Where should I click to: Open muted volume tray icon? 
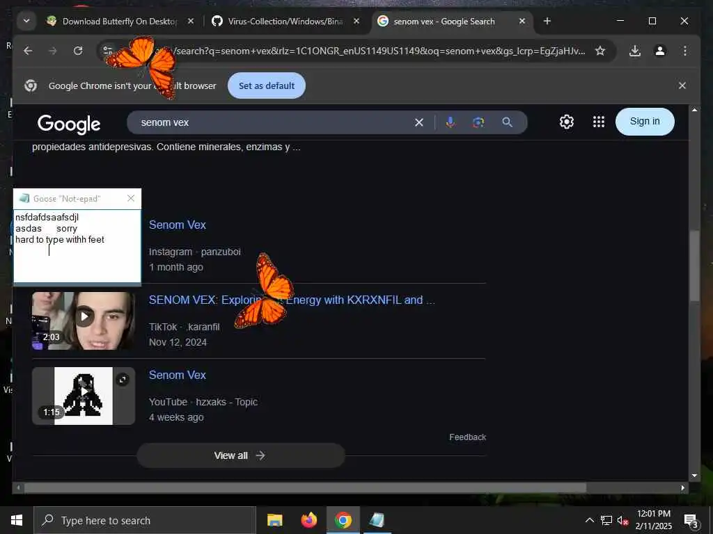622,520
